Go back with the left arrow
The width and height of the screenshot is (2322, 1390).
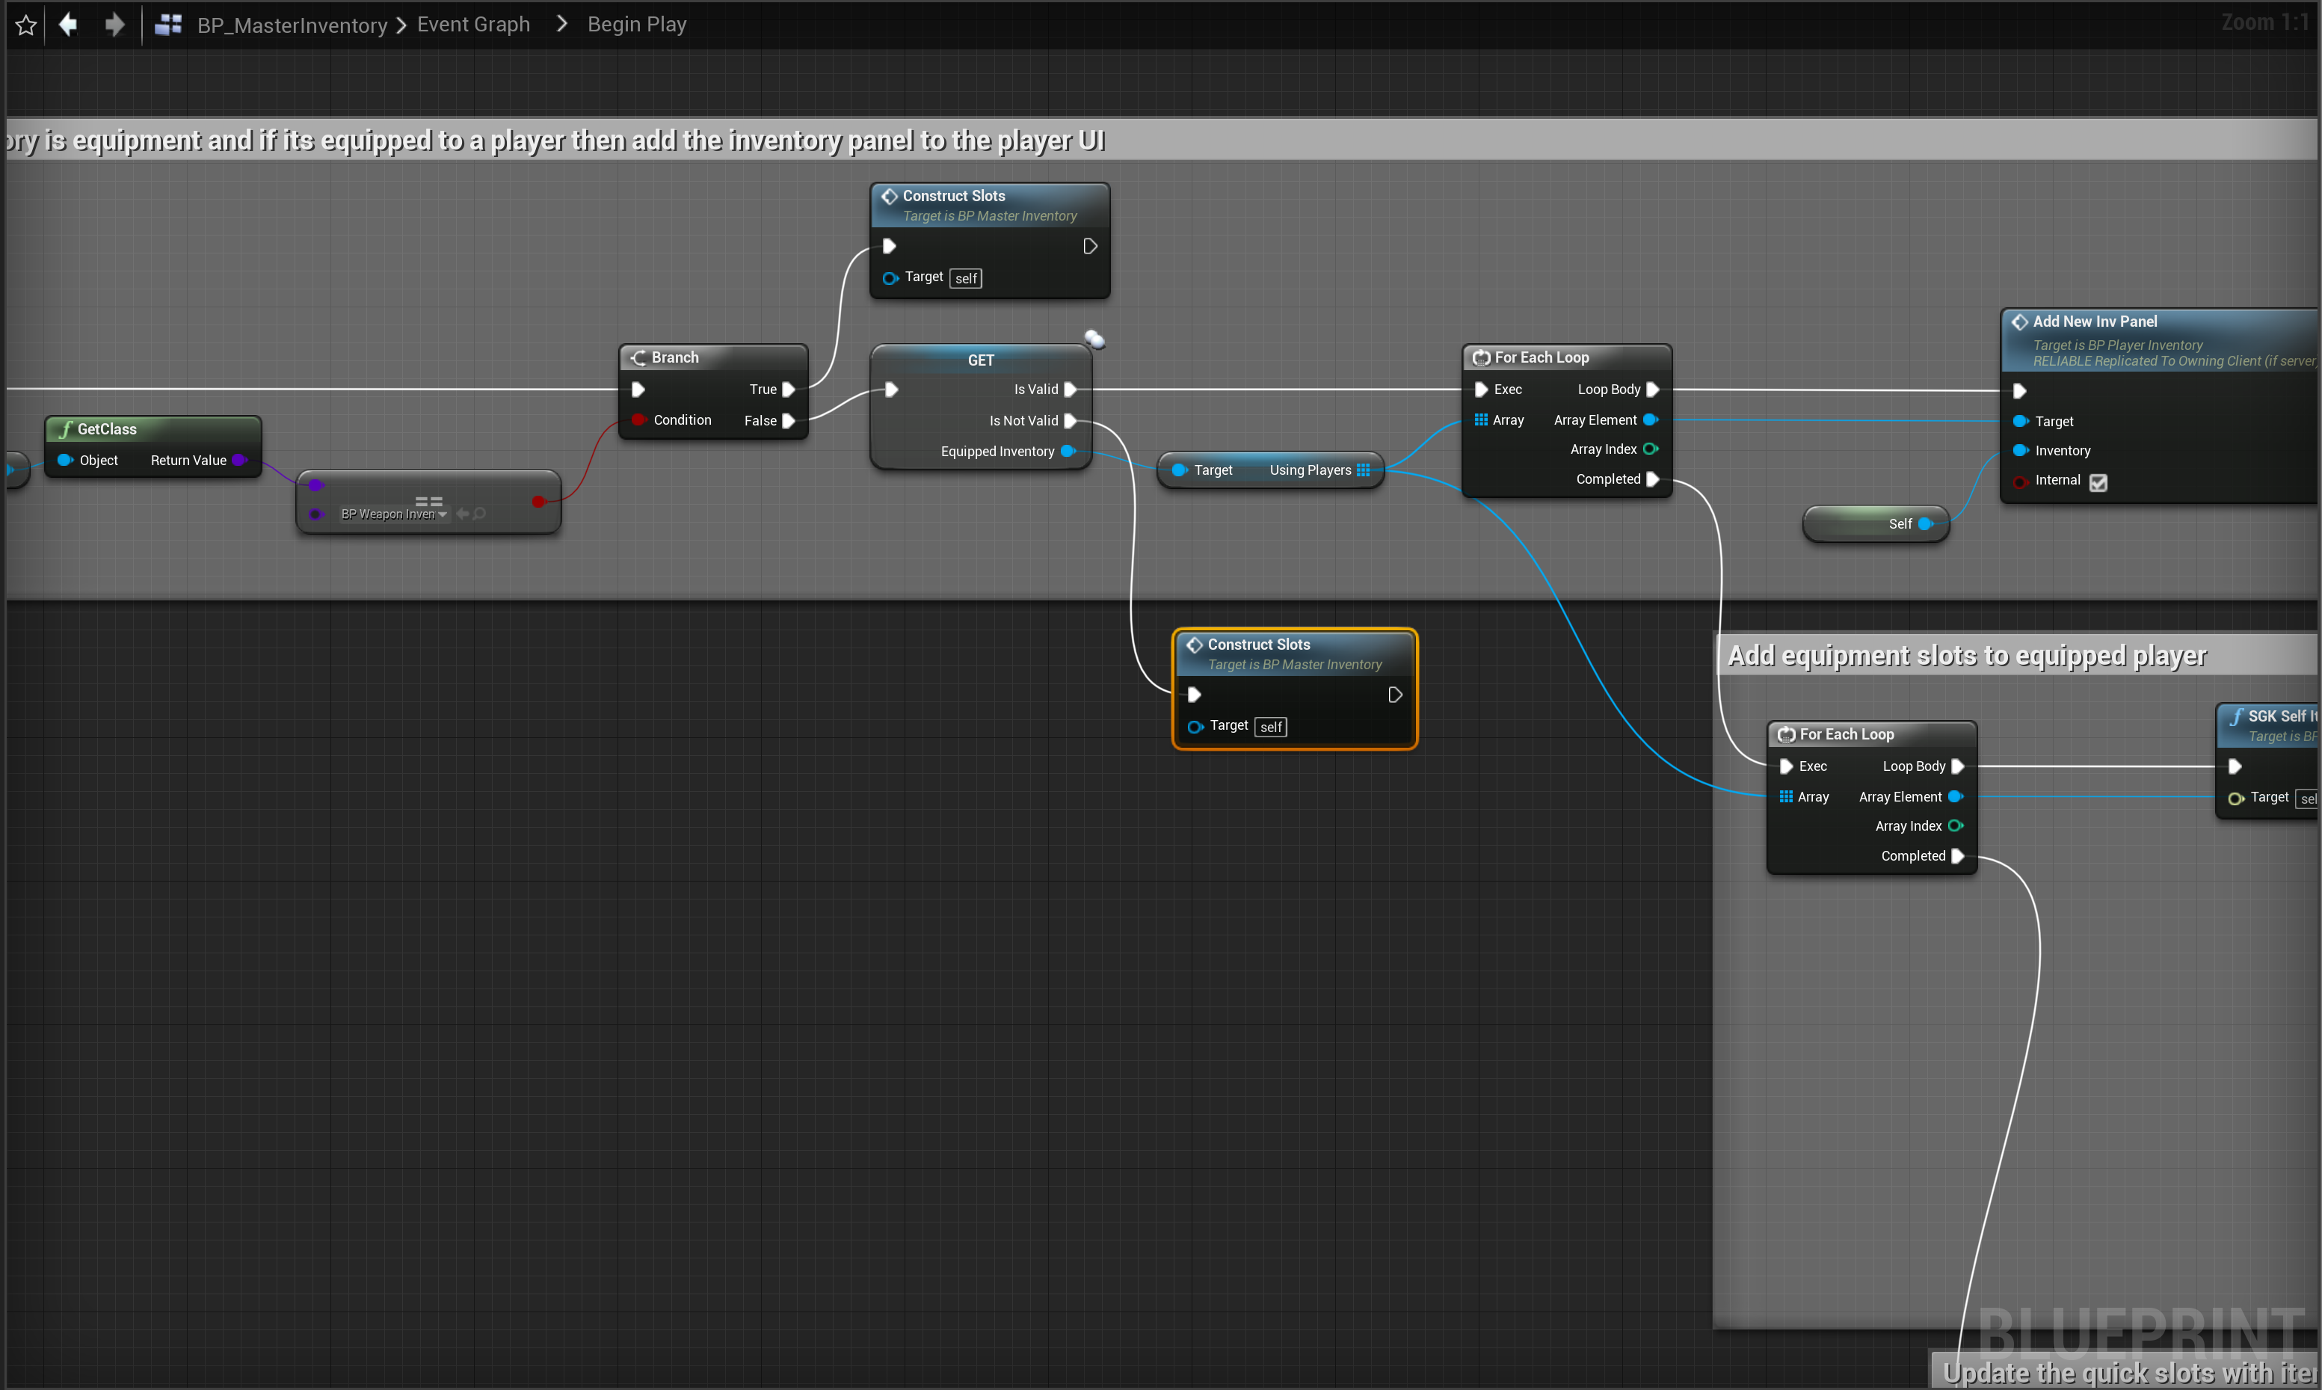tap(68, 25)
